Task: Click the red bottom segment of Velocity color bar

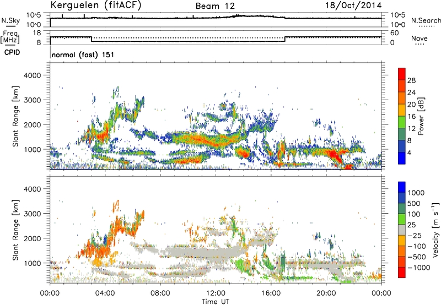Action: [402, 273]
